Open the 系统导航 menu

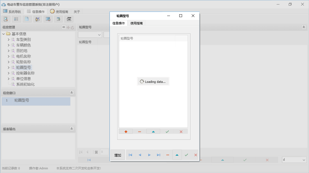[x=12, y=11]
